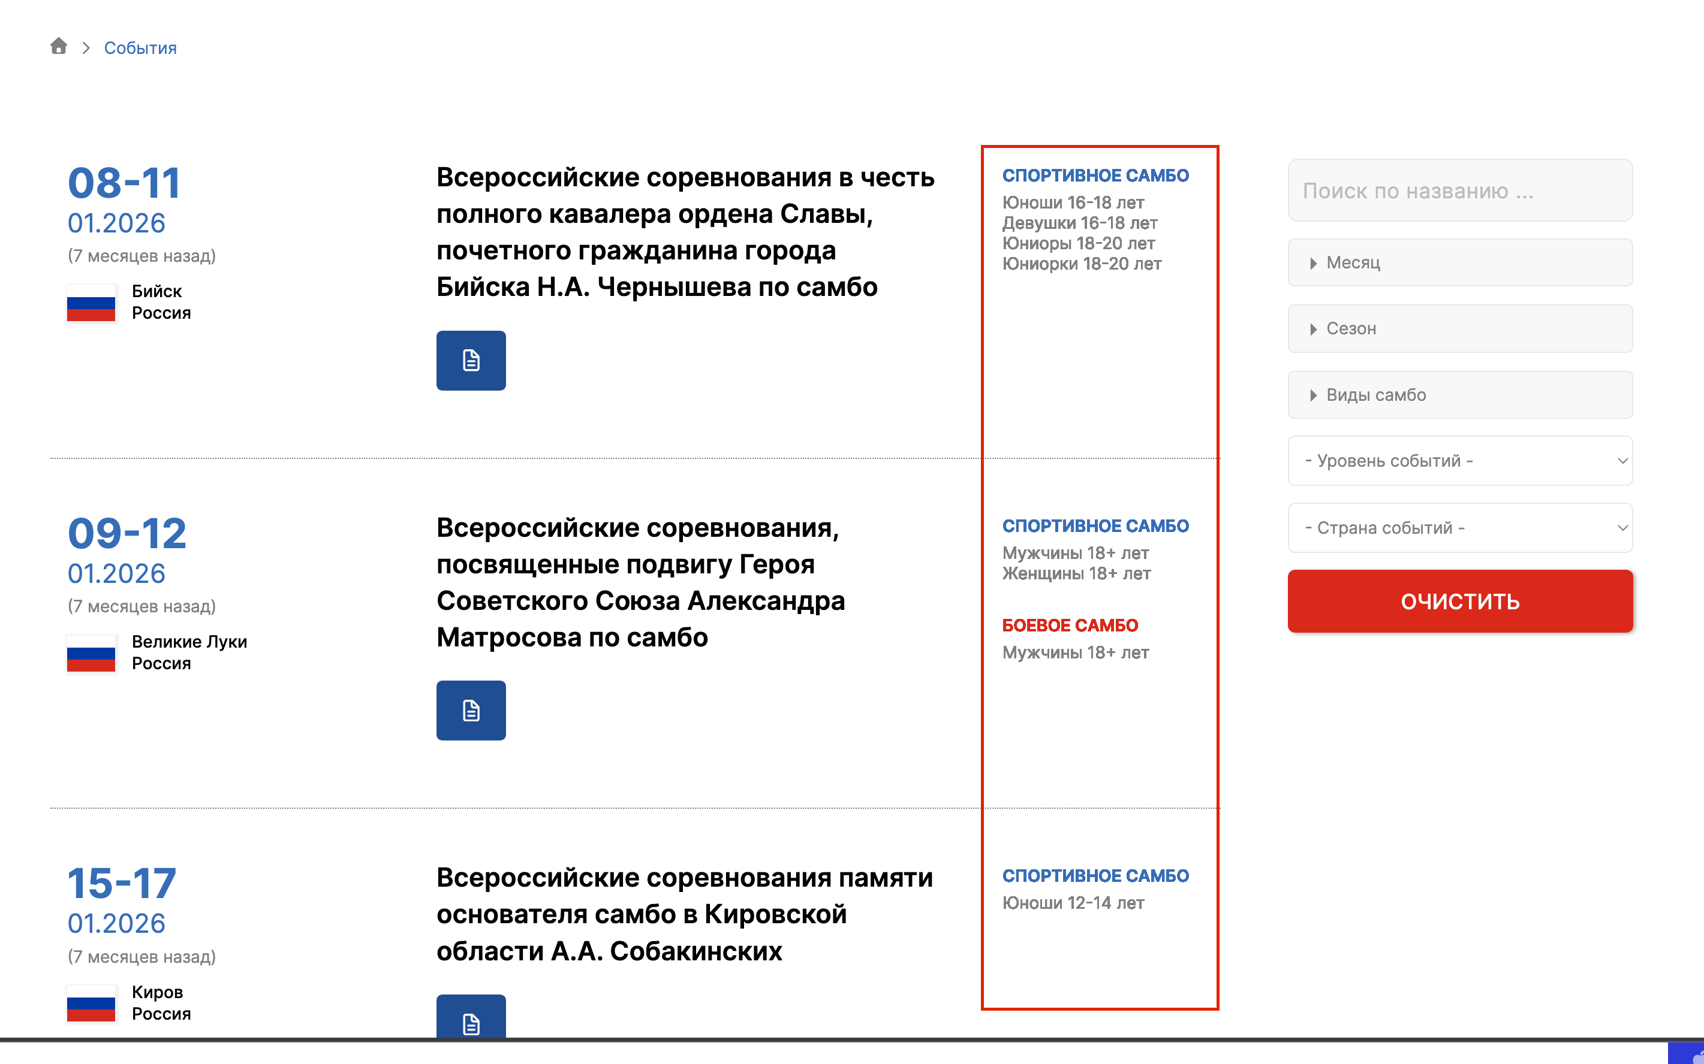Open document for the Бийск Чернышева competition
The width and height of the screenshot is (1704, 1064).
point(471,360)
